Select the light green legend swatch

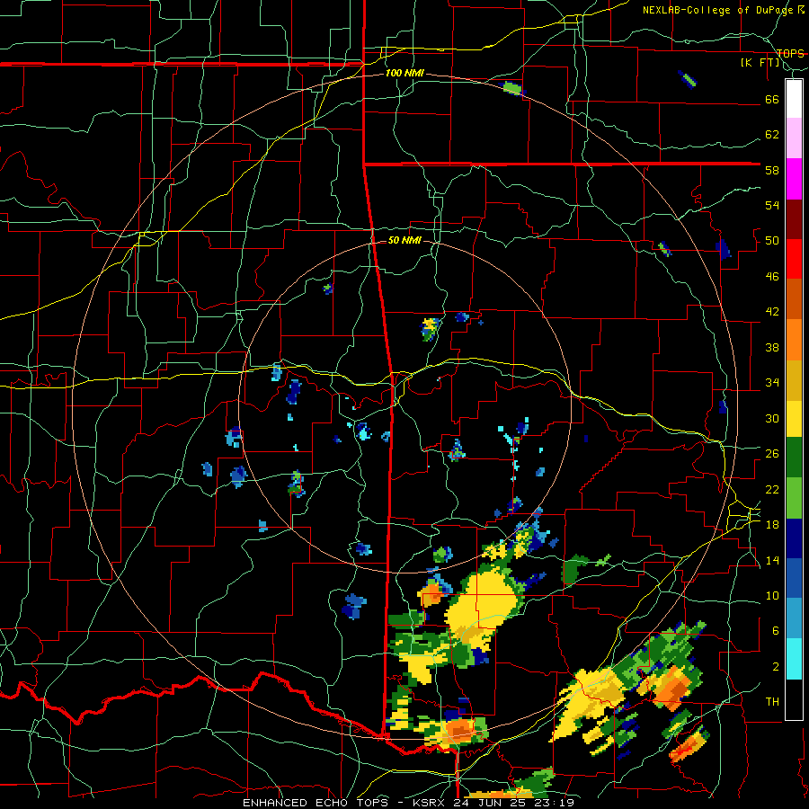click(794, 498)
